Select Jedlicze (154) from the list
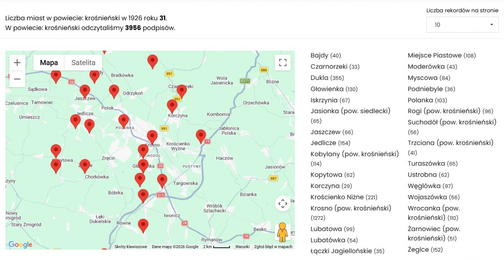 [x=330, y=143]
